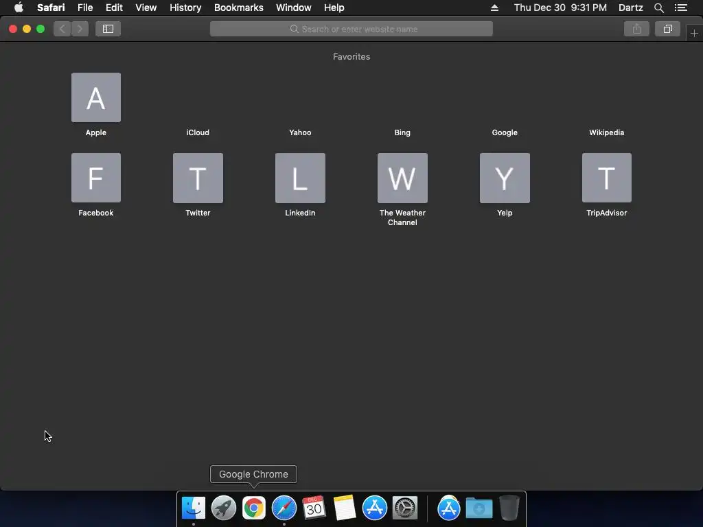Open the LinkedIn favorite tile
The height and width of the screenshot is (527, 703).
point(301,178)
